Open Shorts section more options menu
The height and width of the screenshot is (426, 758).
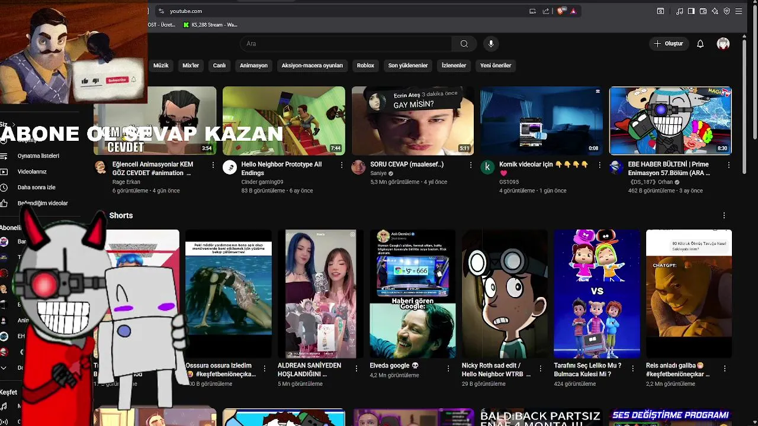click(x=724, y=216)
